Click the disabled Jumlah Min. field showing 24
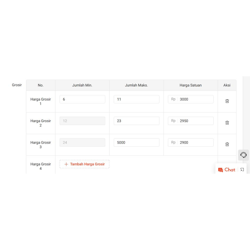 (x=83, y=142)
